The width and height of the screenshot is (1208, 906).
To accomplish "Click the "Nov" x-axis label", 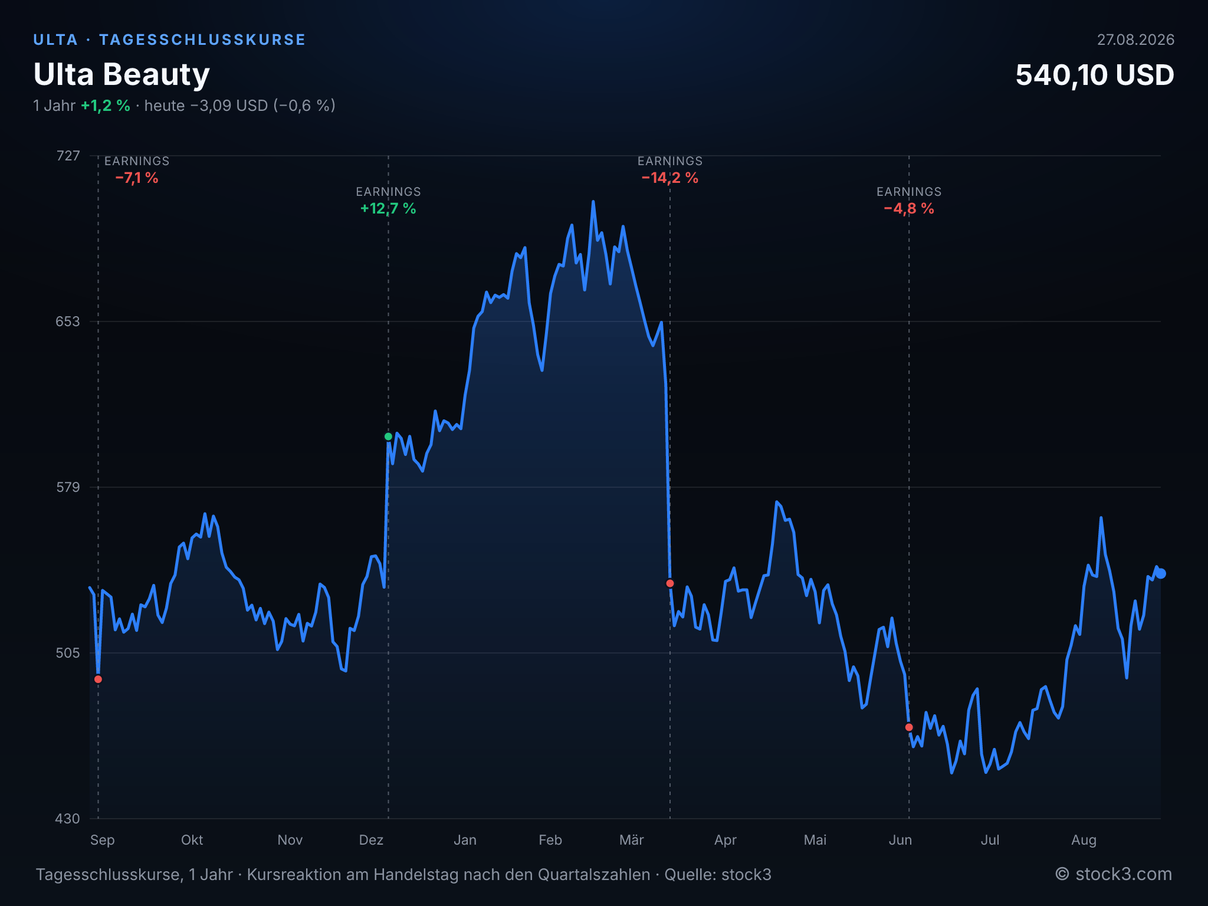I will 290,840.
